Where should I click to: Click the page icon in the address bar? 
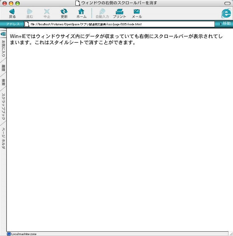tap(27, 24)
